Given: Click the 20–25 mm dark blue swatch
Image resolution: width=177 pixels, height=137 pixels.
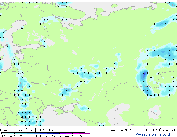Looking at the screenshot, I should click(x=50, y=133).
